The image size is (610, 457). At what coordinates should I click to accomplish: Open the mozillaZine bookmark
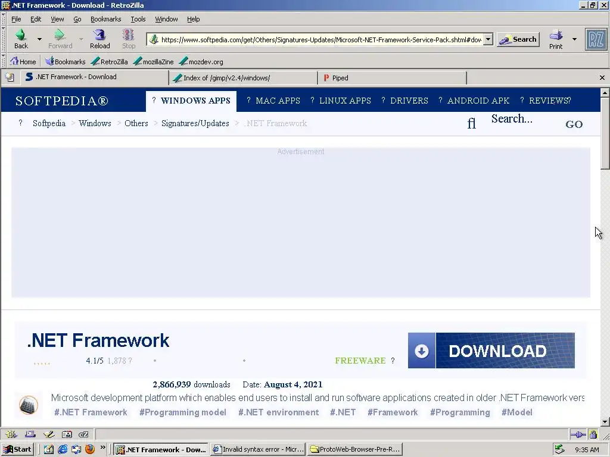coord(153,61)
